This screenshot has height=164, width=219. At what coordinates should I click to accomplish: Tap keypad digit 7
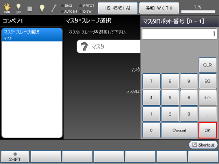[151, 81]
